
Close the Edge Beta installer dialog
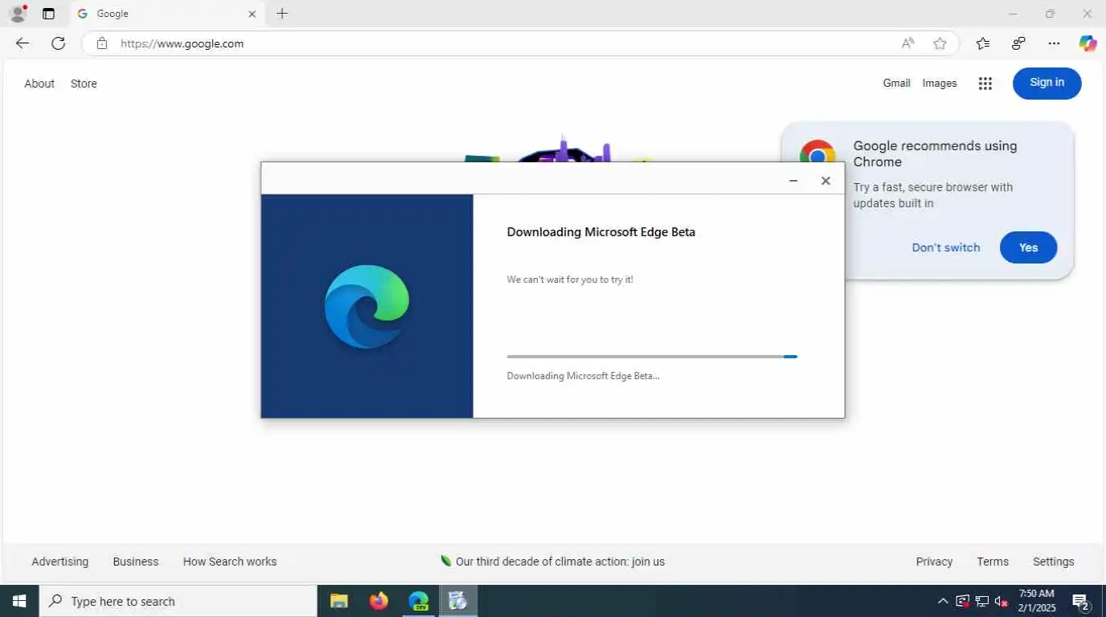click(x=825, y=181)
